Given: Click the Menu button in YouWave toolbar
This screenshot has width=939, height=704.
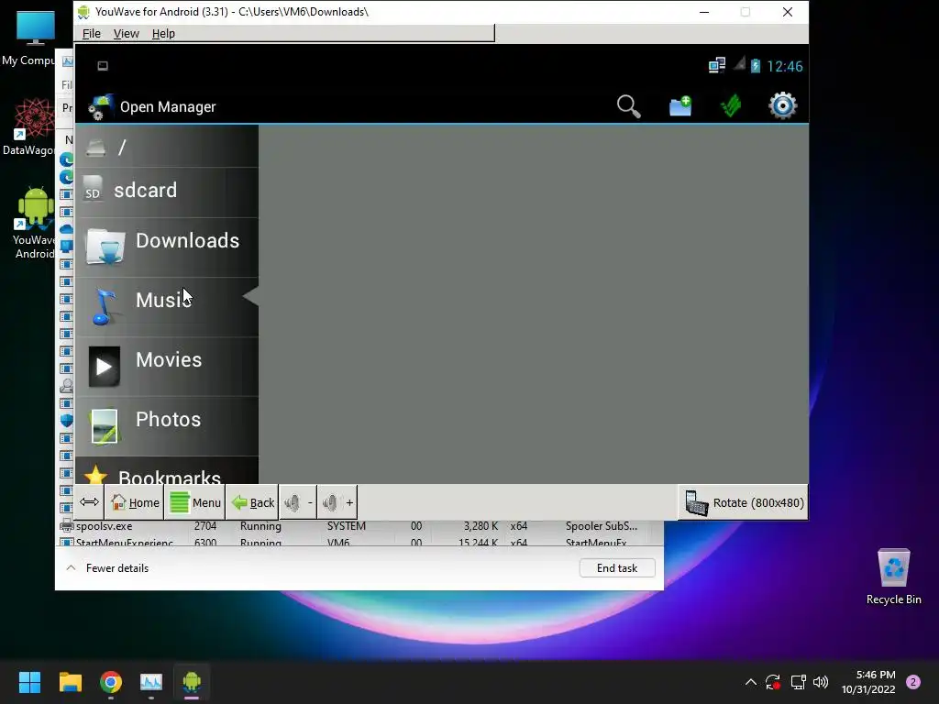Looking at the screenshot, I should point(194,502).
